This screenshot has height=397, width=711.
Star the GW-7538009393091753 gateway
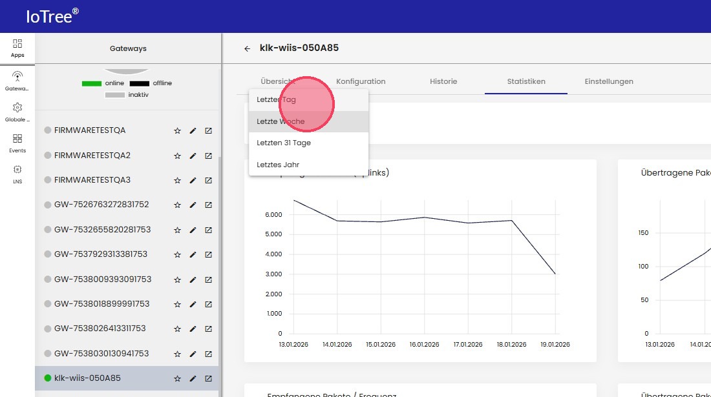pos(177,280)
